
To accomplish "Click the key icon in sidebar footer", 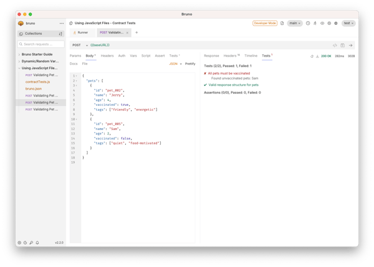I will (x=31, y=243).
